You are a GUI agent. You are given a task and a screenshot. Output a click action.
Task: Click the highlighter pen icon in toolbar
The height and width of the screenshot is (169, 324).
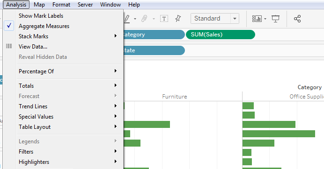tap(127, 19)
